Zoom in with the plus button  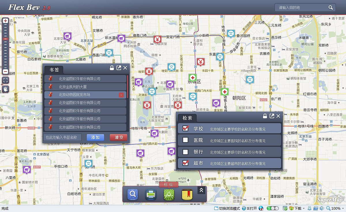click(x=5, y=21)
